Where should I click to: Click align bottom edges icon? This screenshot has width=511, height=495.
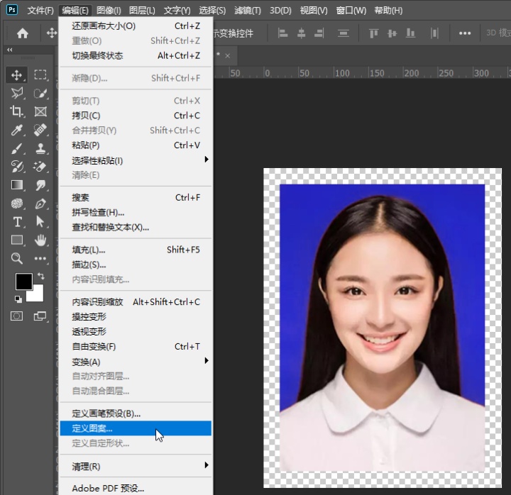pyautogui.click(x=410, y=33)
